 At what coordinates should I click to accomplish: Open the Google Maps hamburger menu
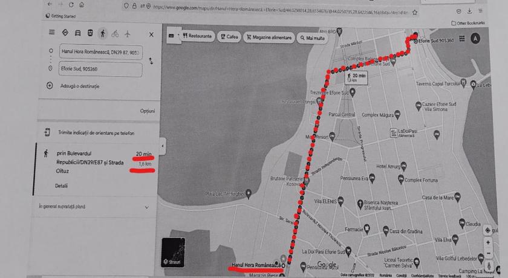pyautogui.click(x=52, y=32)
